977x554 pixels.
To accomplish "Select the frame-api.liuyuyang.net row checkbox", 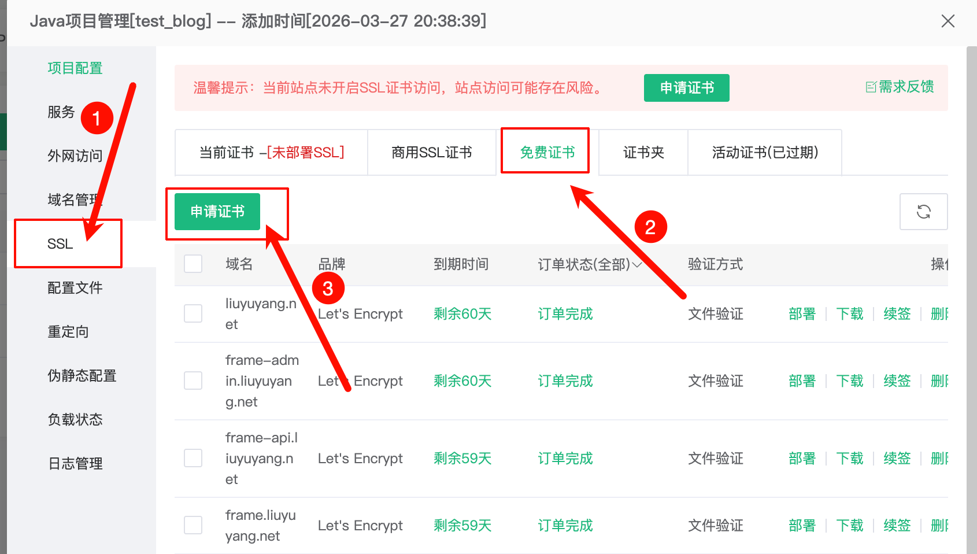I will [x=193, y=458].
